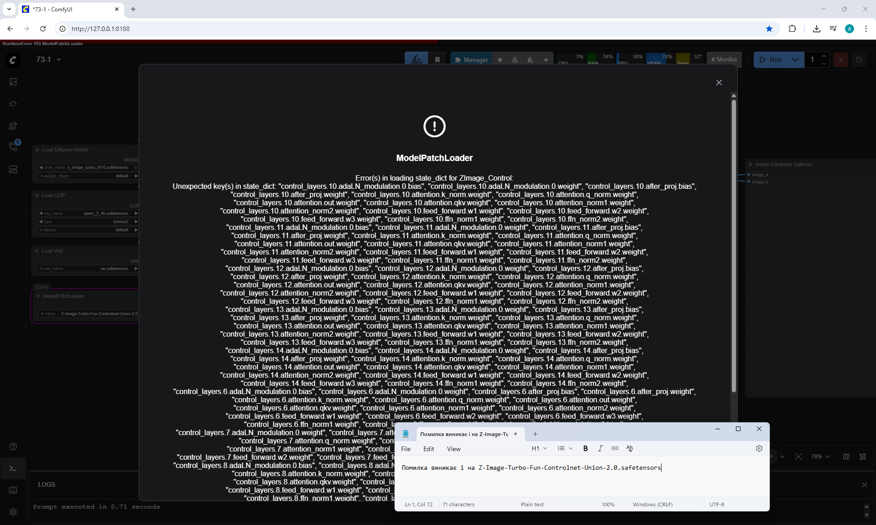Close the ModelPatchLoader error dialog

pos(719,83)
